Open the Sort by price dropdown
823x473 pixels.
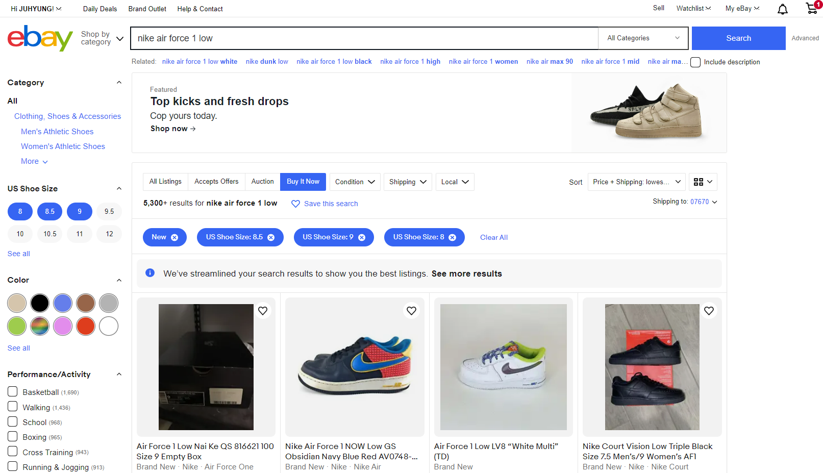pos(636,182)
